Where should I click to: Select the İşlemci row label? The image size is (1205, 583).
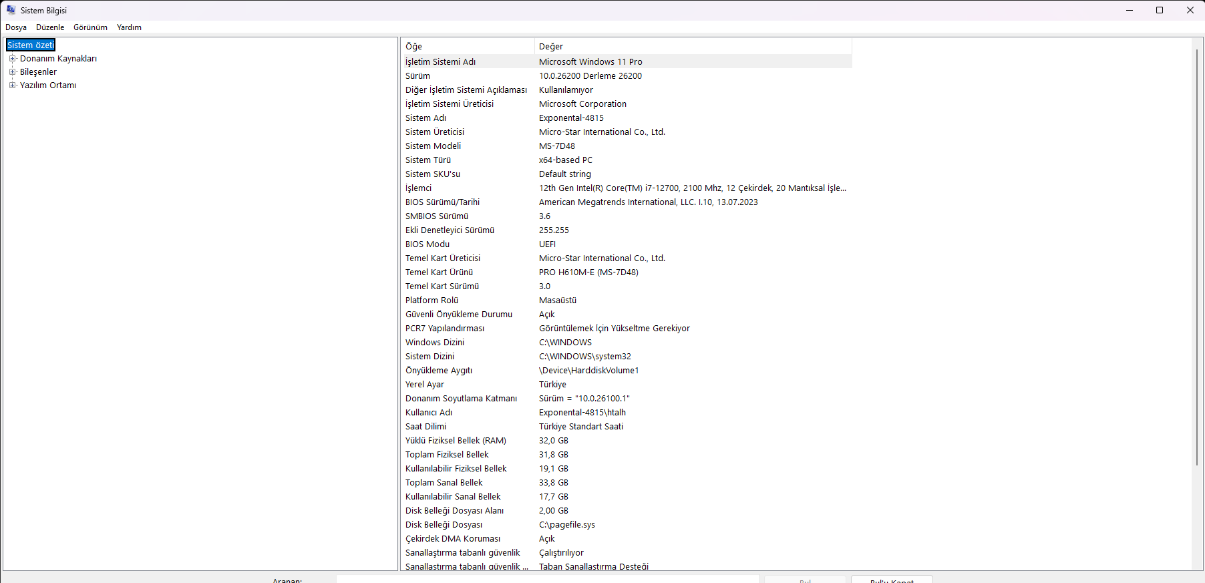(x=418, y=188)
